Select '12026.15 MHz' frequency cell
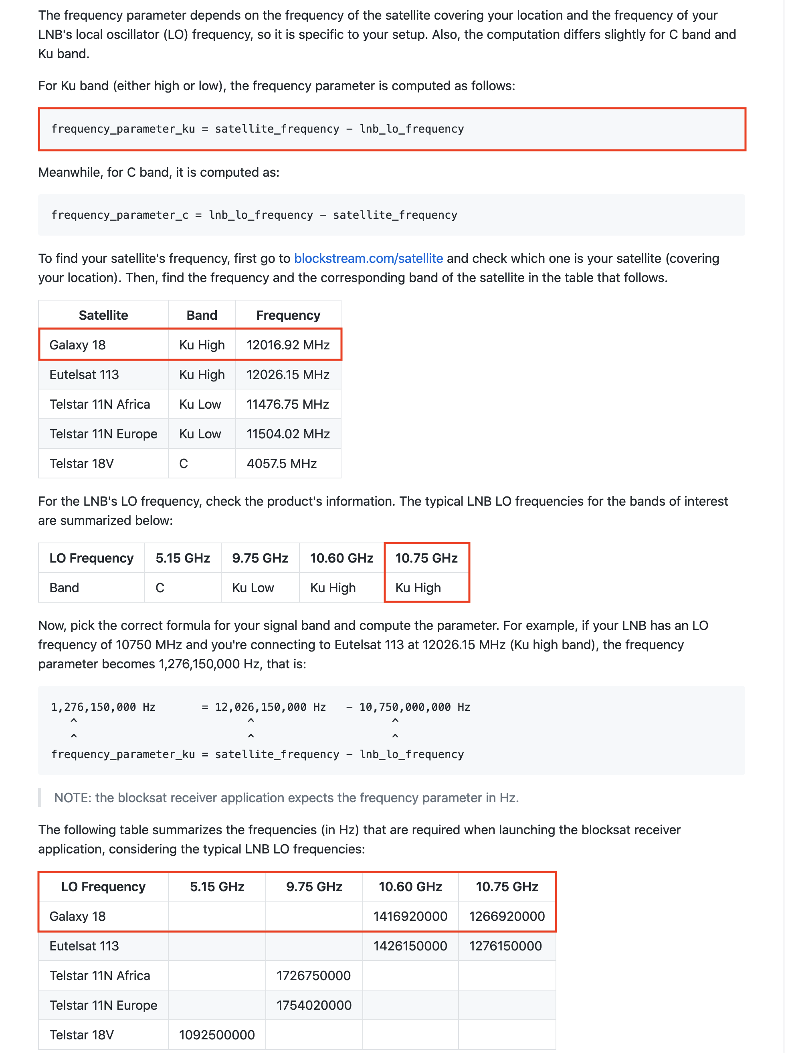The height and width of the screenshot is (1053, 788). [288, 375]
